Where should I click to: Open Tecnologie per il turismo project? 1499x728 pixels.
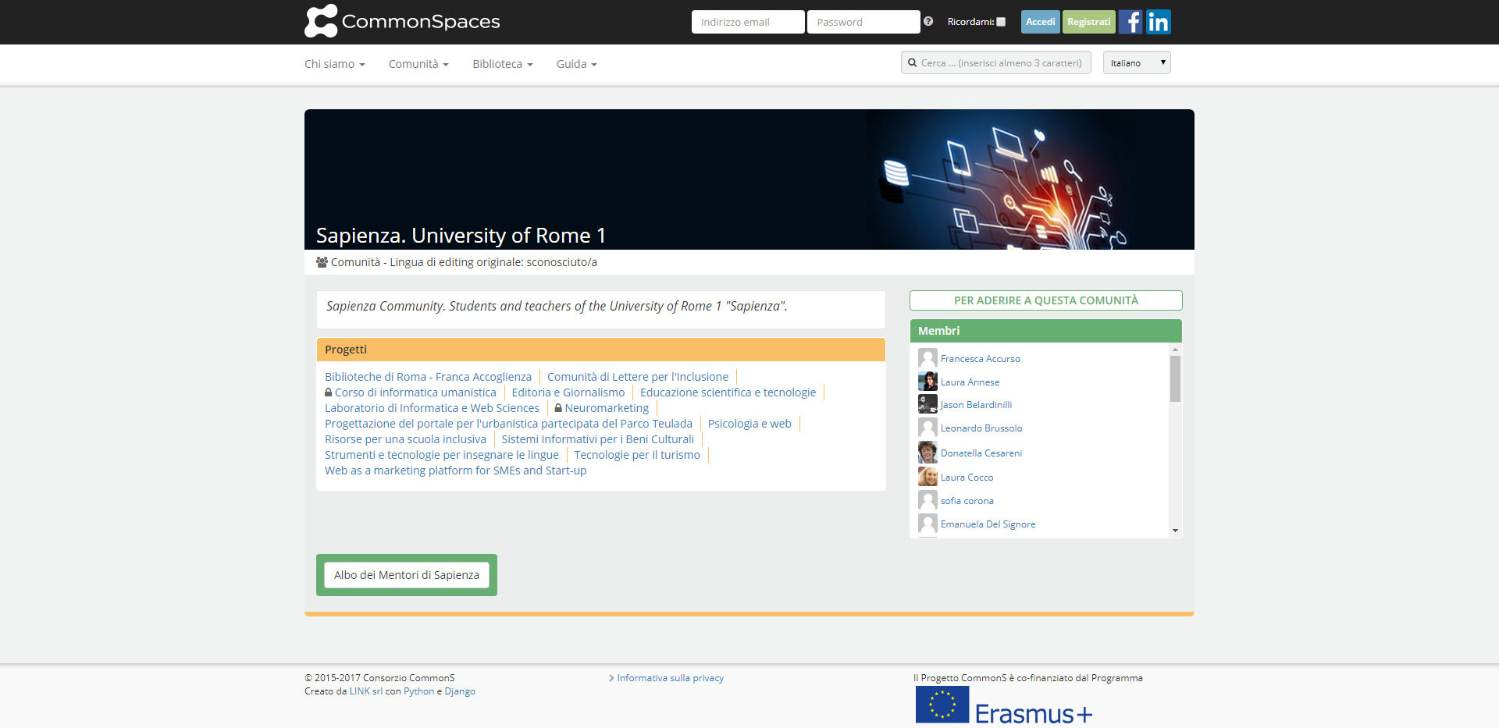coord(637,455)
